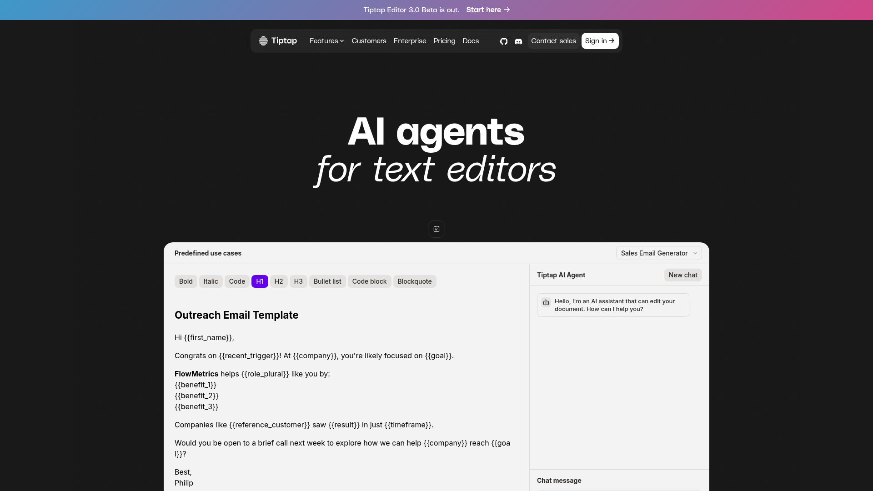Click the 'Chat message' label
The height and width of the screenshot is (491, 873).
pos(559,481)
